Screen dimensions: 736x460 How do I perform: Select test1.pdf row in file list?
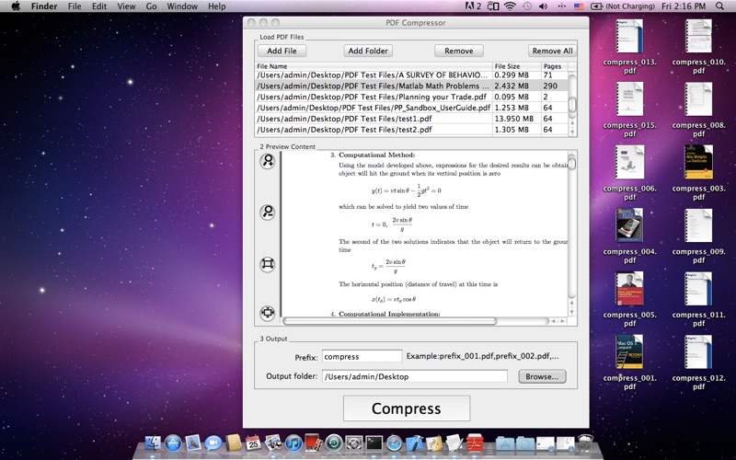[x=412, y=119]
